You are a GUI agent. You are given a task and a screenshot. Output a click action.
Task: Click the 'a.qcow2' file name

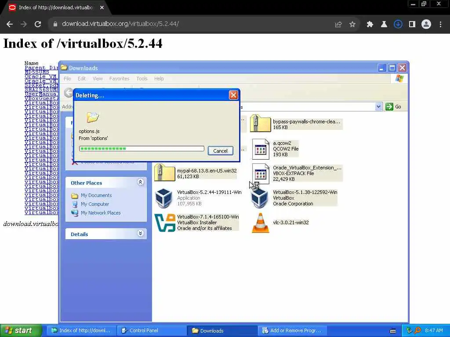(282, 143)
